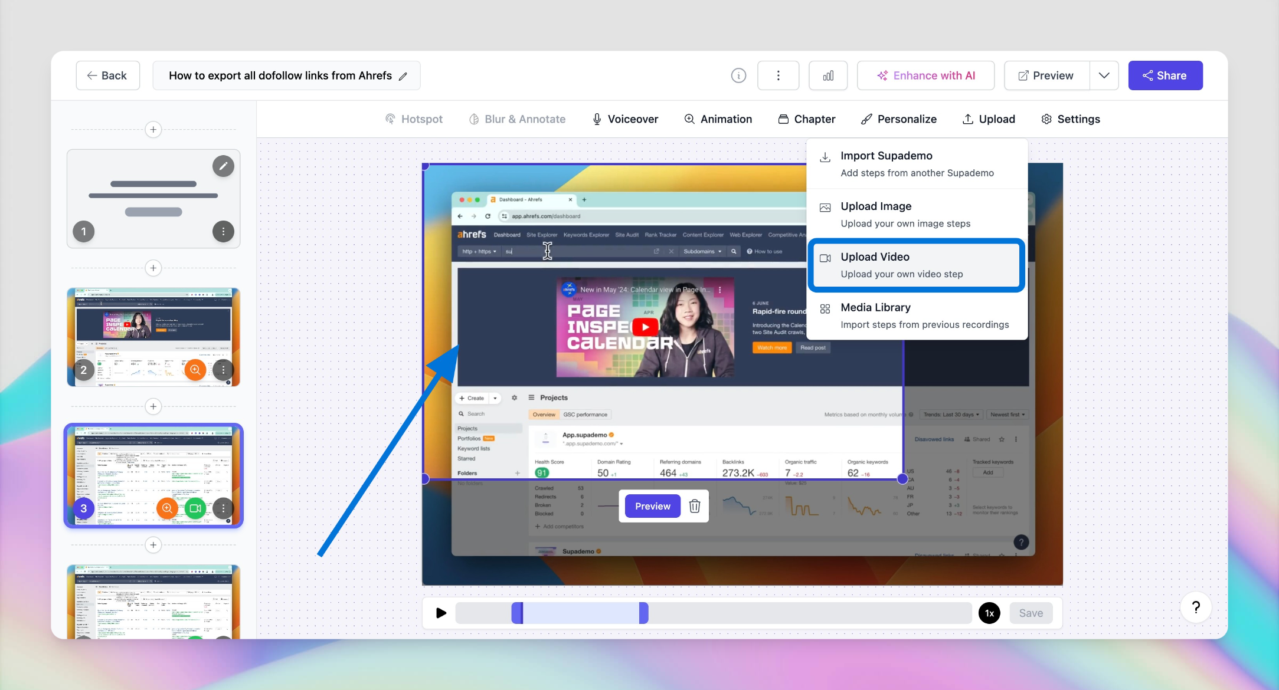Edit the demo title with pencil icon
This screenshot has width=1279, height=690.
[403, 76]
